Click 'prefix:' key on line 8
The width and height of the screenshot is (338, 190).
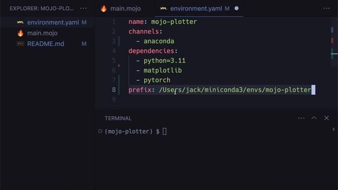tap(142, 90)
